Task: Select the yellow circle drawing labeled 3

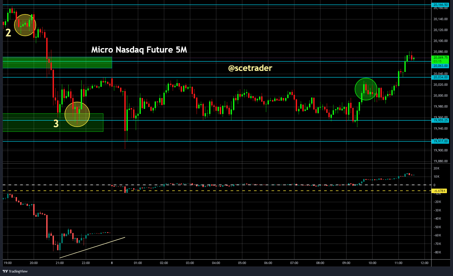Action: (77, 114)
